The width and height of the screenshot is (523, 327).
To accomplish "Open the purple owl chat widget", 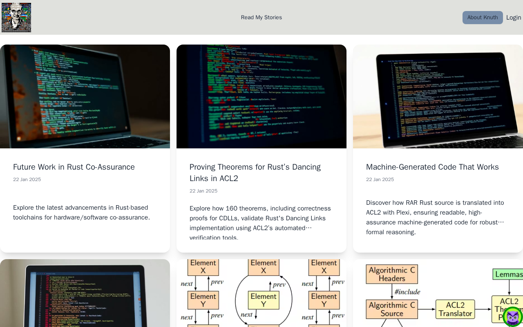I will coord(512,317).
